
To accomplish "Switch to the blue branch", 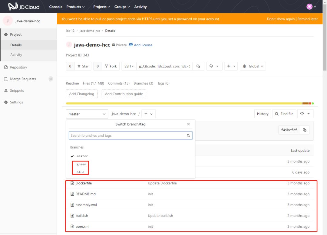I will click(x=80, y=172).
